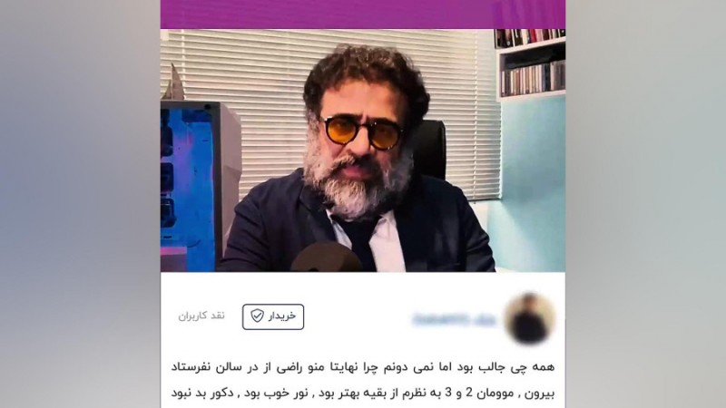Click the purple header bar above the photo
Screen dimensions: 726x408
(x=363, y=14)
